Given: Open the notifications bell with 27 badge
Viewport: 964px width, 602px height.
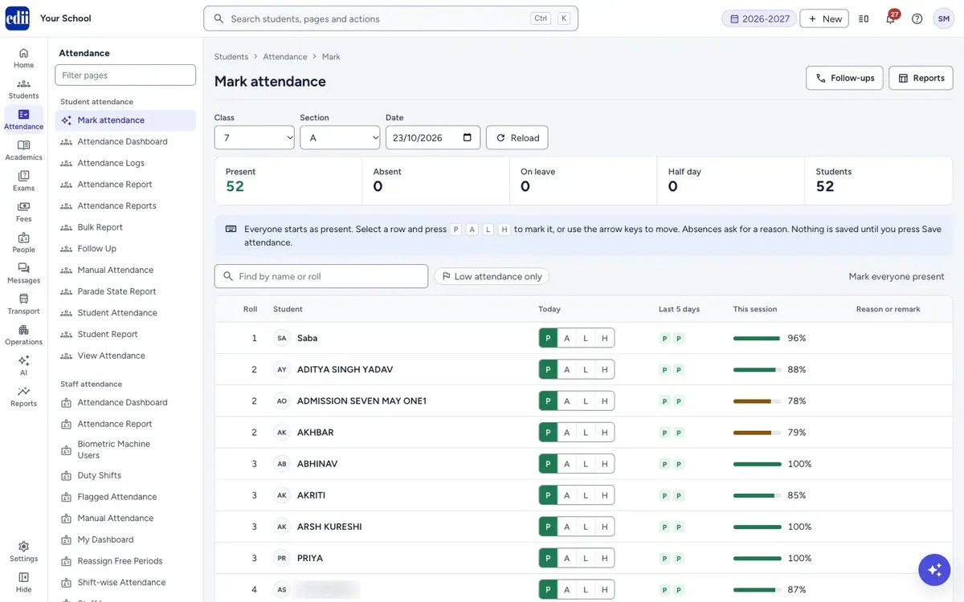Looking at the screenshot, I should point(891,18).
